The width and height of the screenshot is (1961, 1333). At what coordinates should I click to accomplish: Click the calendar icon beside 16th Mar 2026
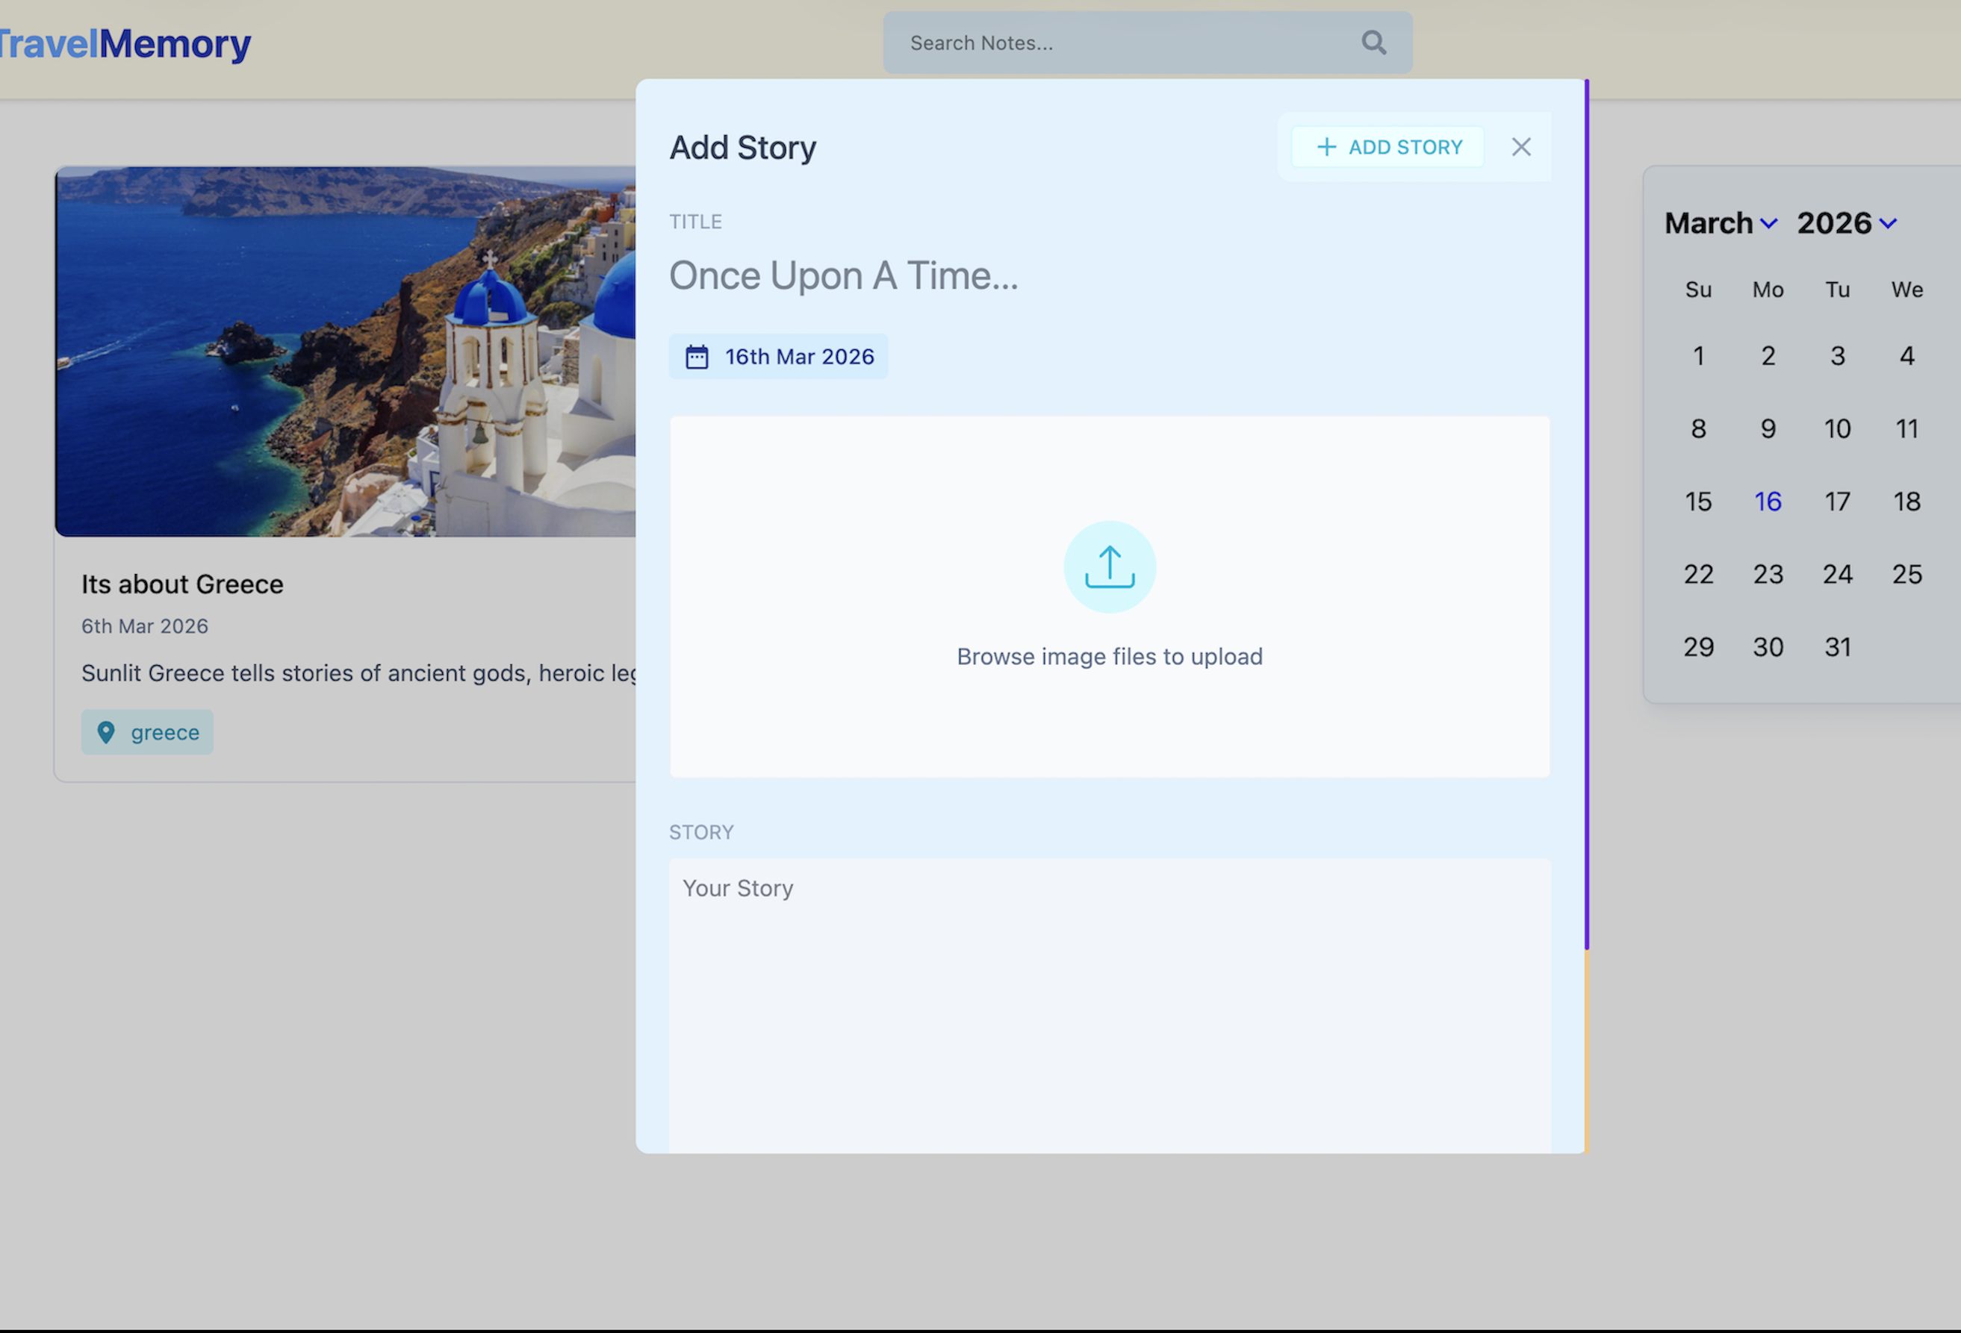click(x=697, y=357)
